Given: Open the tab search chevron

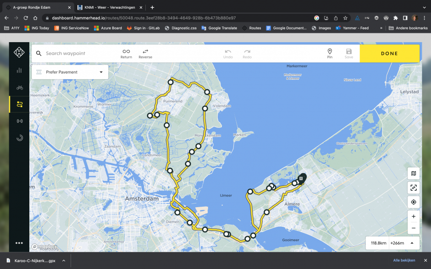Looking at the screenshot, I should (425, 7).
